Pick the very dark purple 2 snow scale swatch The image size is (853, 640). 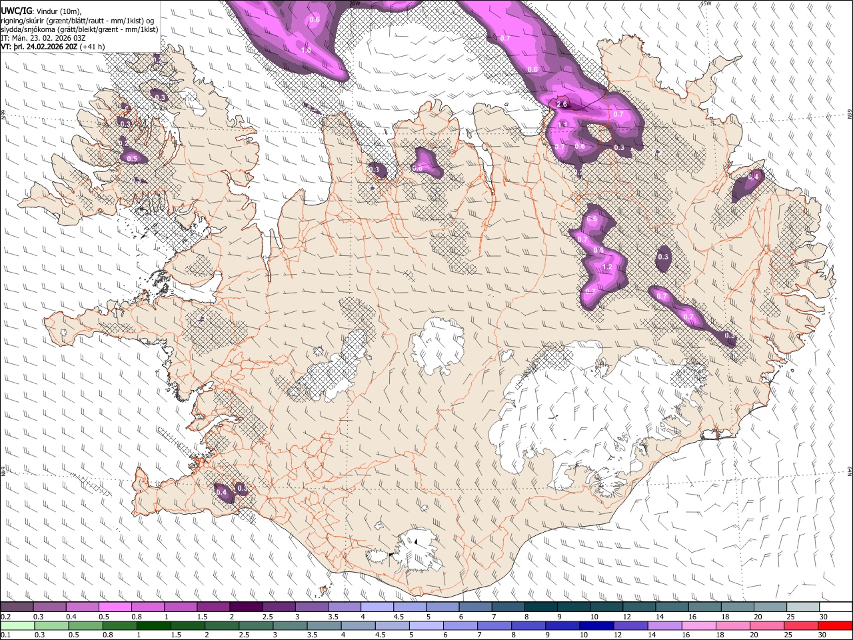click(x=246, y=607)
